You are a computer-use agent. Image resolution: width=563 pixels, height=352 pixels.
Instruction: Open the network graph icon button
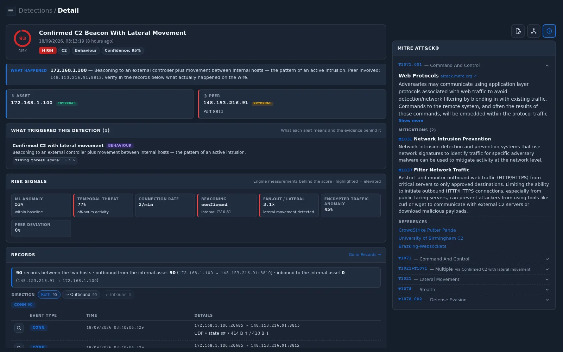(x=534, y=31)
